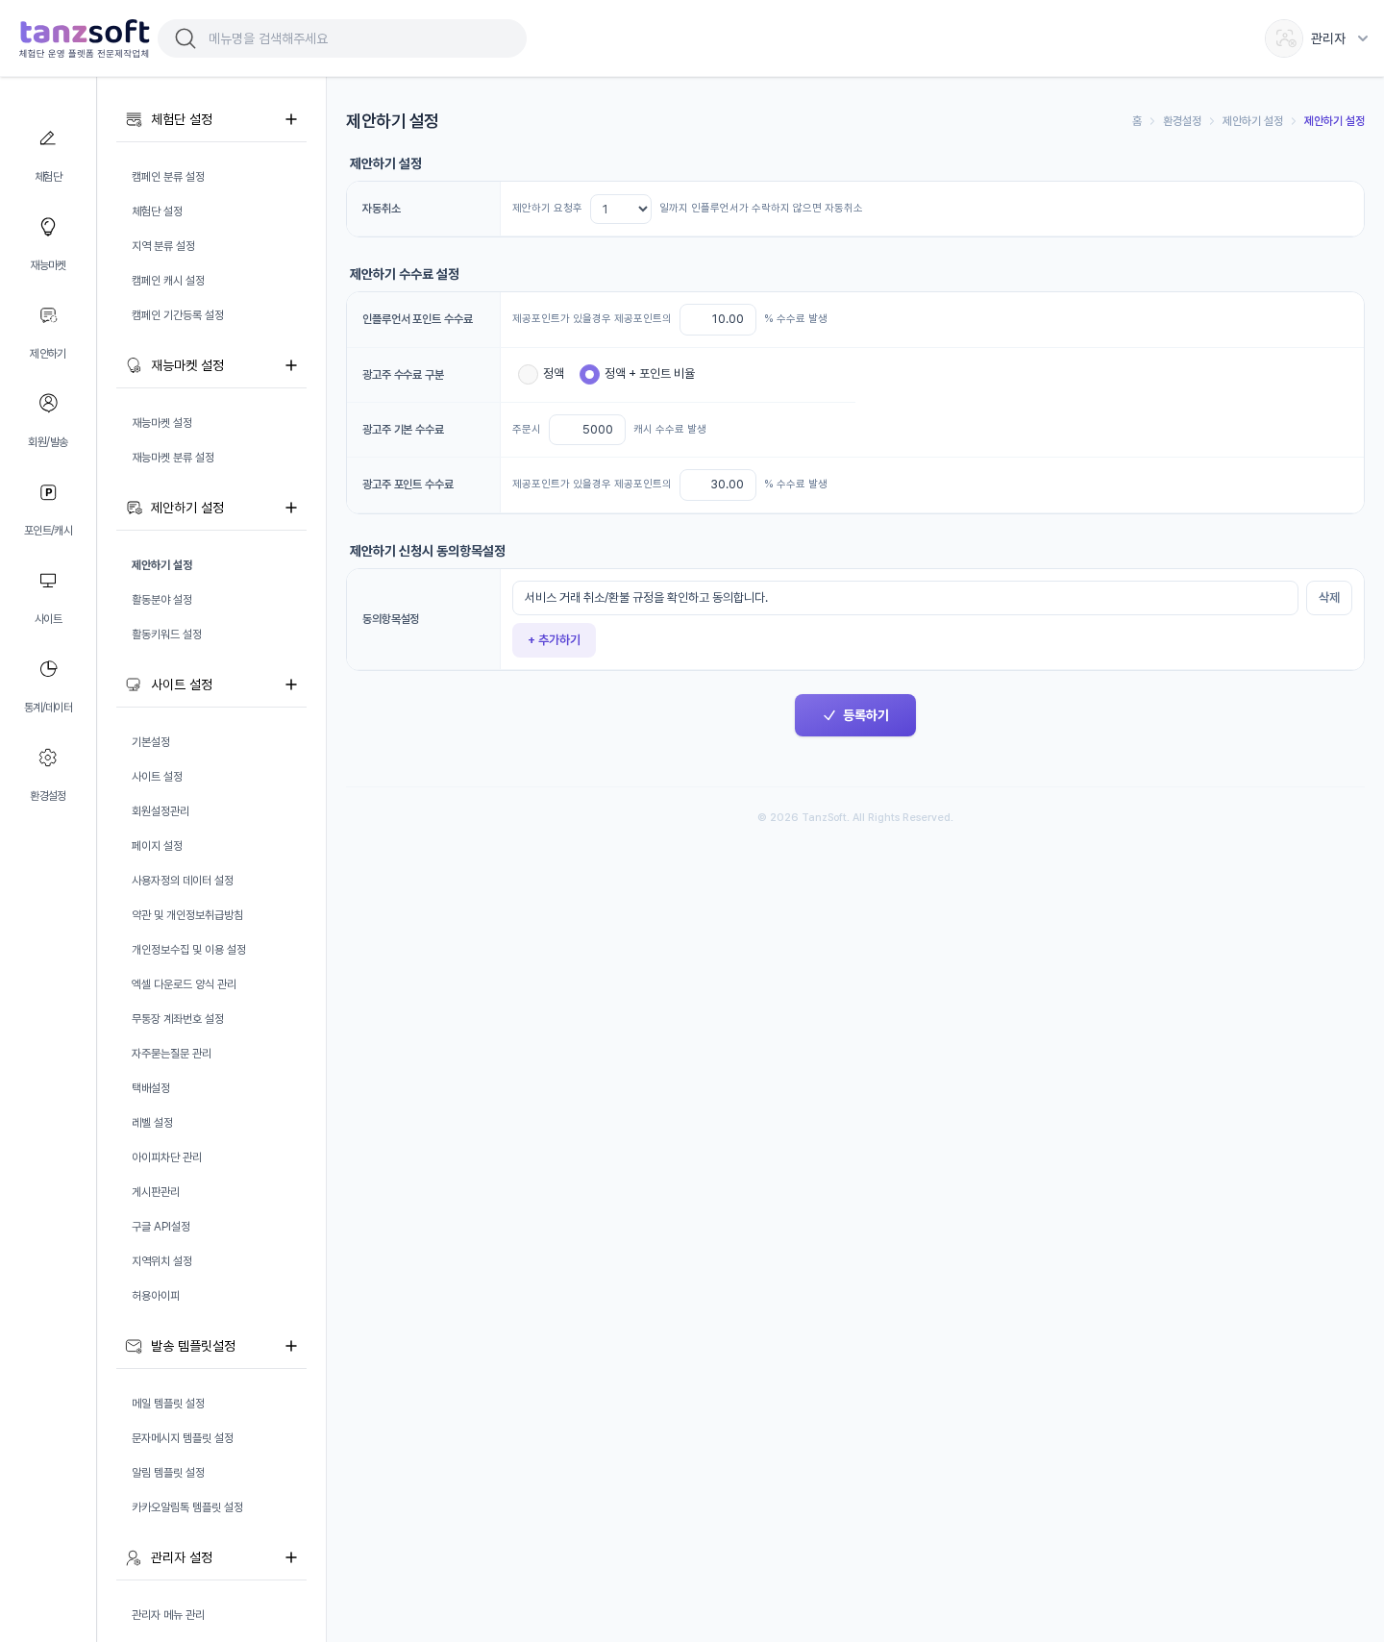Expand 제안하기 설정 with plus button

click(x=291, y=508)
